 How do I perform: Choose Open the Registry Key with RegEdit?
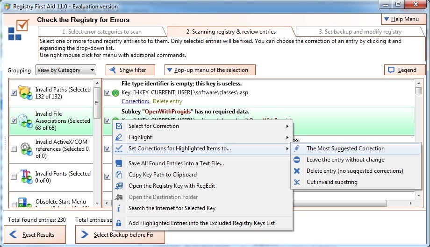click(x=202, y=186)
